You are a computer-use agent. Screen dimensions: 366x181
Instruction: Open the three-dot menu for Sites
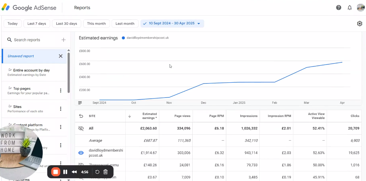pyautogui.click(x=61, y=109)
